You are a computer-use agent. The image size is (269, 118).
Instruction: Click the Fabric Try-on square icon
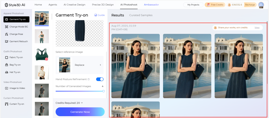(7, 57)
